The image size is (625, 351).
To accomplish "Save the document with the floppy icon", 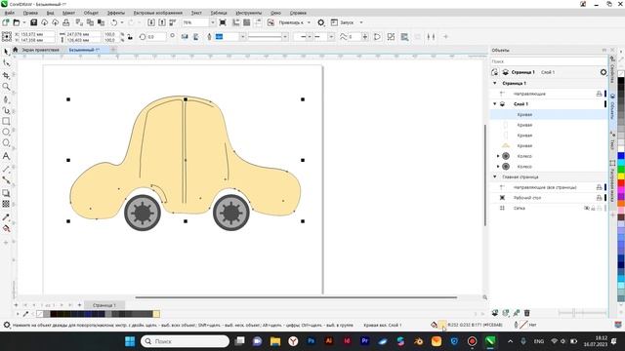I will click(x=33, y=22).
